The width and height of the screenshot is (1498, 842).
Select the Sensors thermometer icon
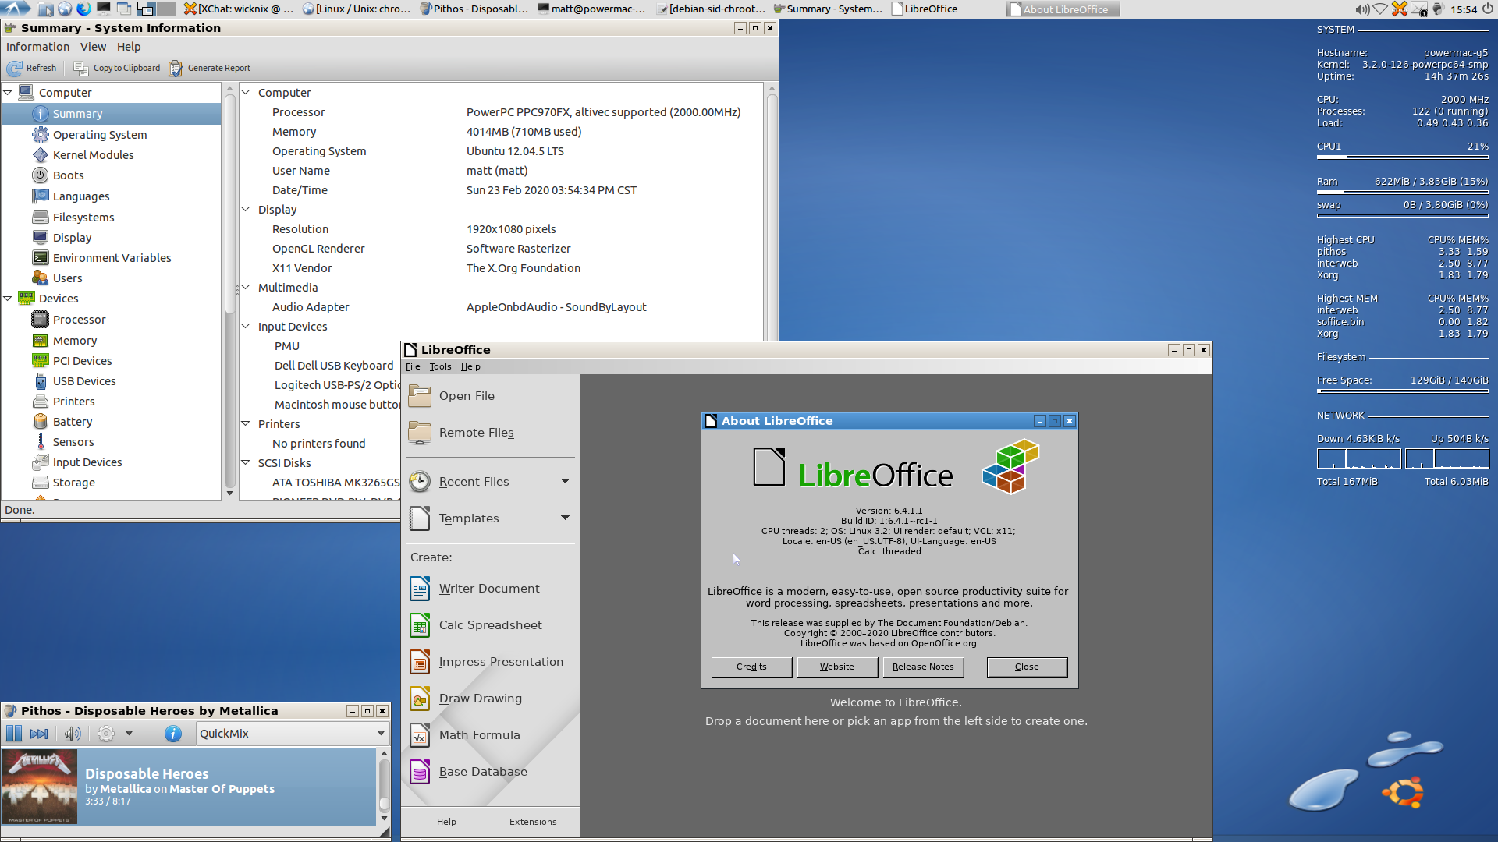click(41, 442)
